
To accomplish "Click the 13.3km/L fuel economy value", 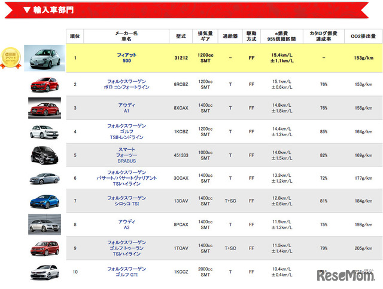I will [282, 176].
